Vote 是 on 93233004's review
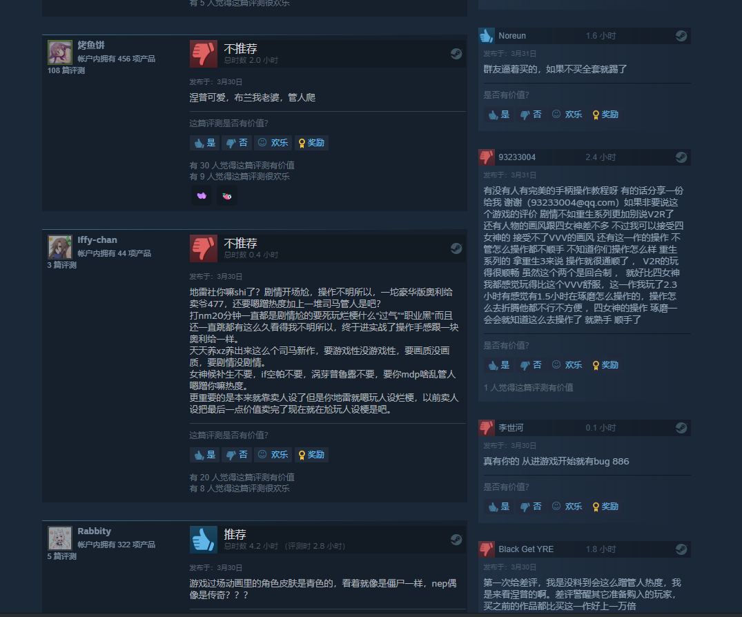 click(x=499, y=365)
